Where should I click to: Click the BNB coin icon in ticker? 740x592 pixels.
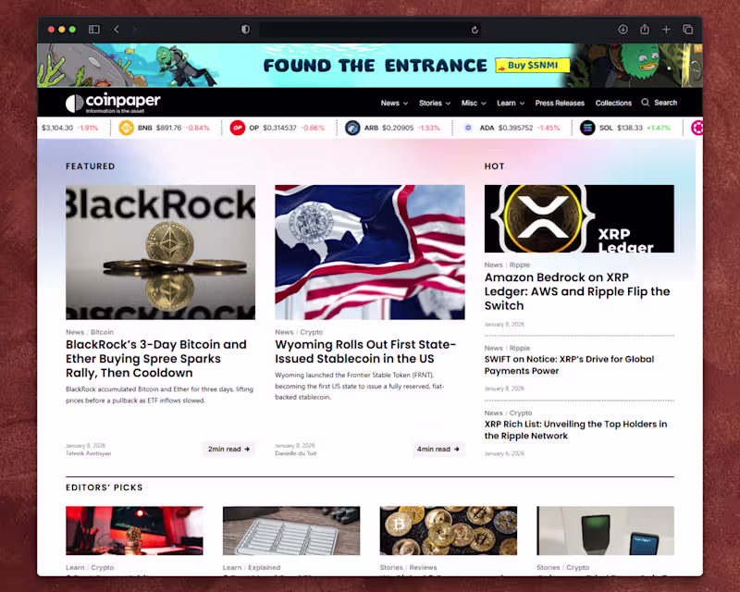pyautogui.click(x=126, y=128)
